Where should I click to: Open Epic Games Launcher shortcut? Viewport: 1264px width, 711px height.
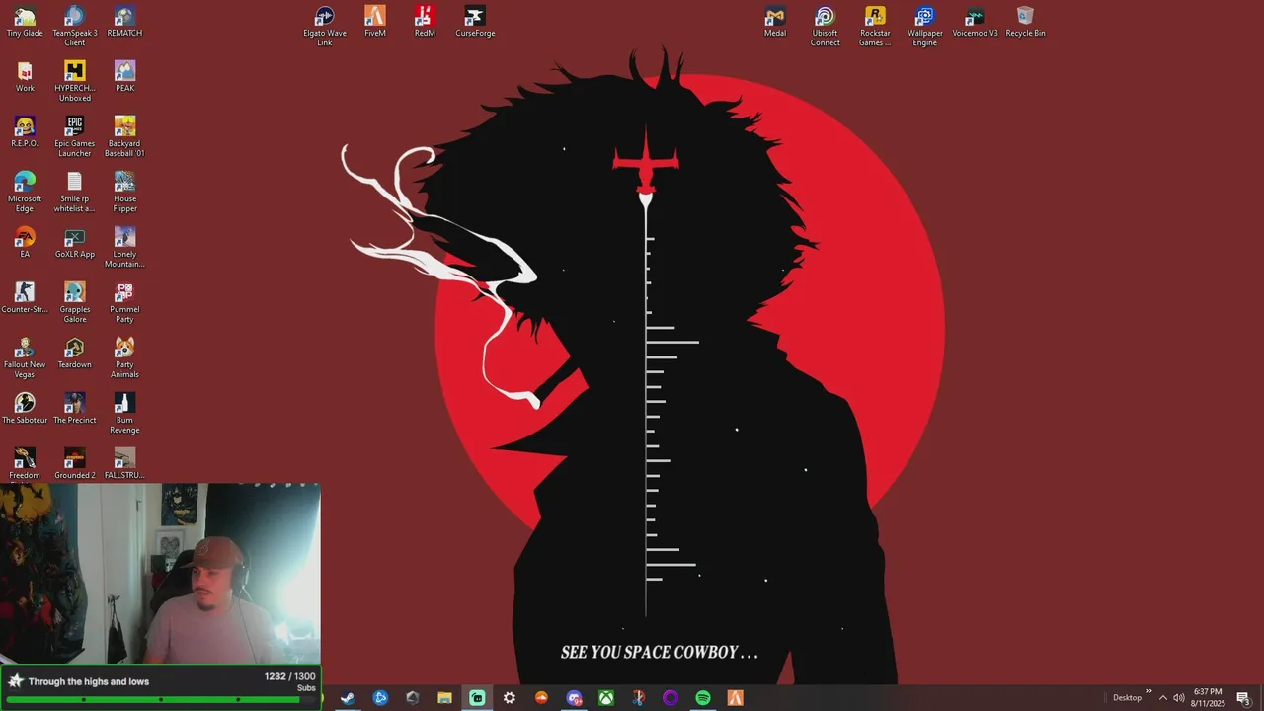pyautogui.click(x=75, y=136)
